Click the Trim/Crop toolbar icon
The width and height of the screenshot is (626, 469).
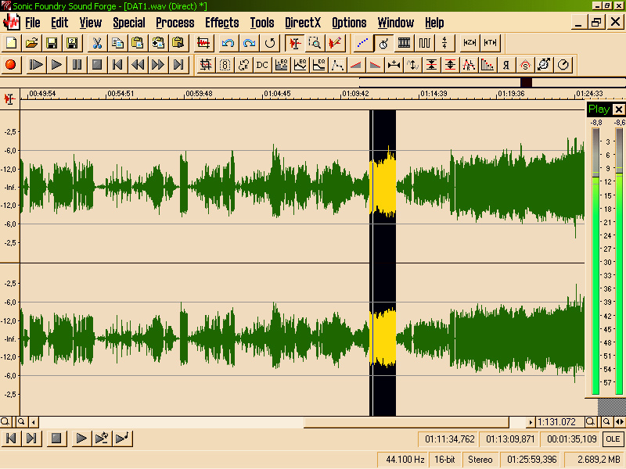point(206,43)
